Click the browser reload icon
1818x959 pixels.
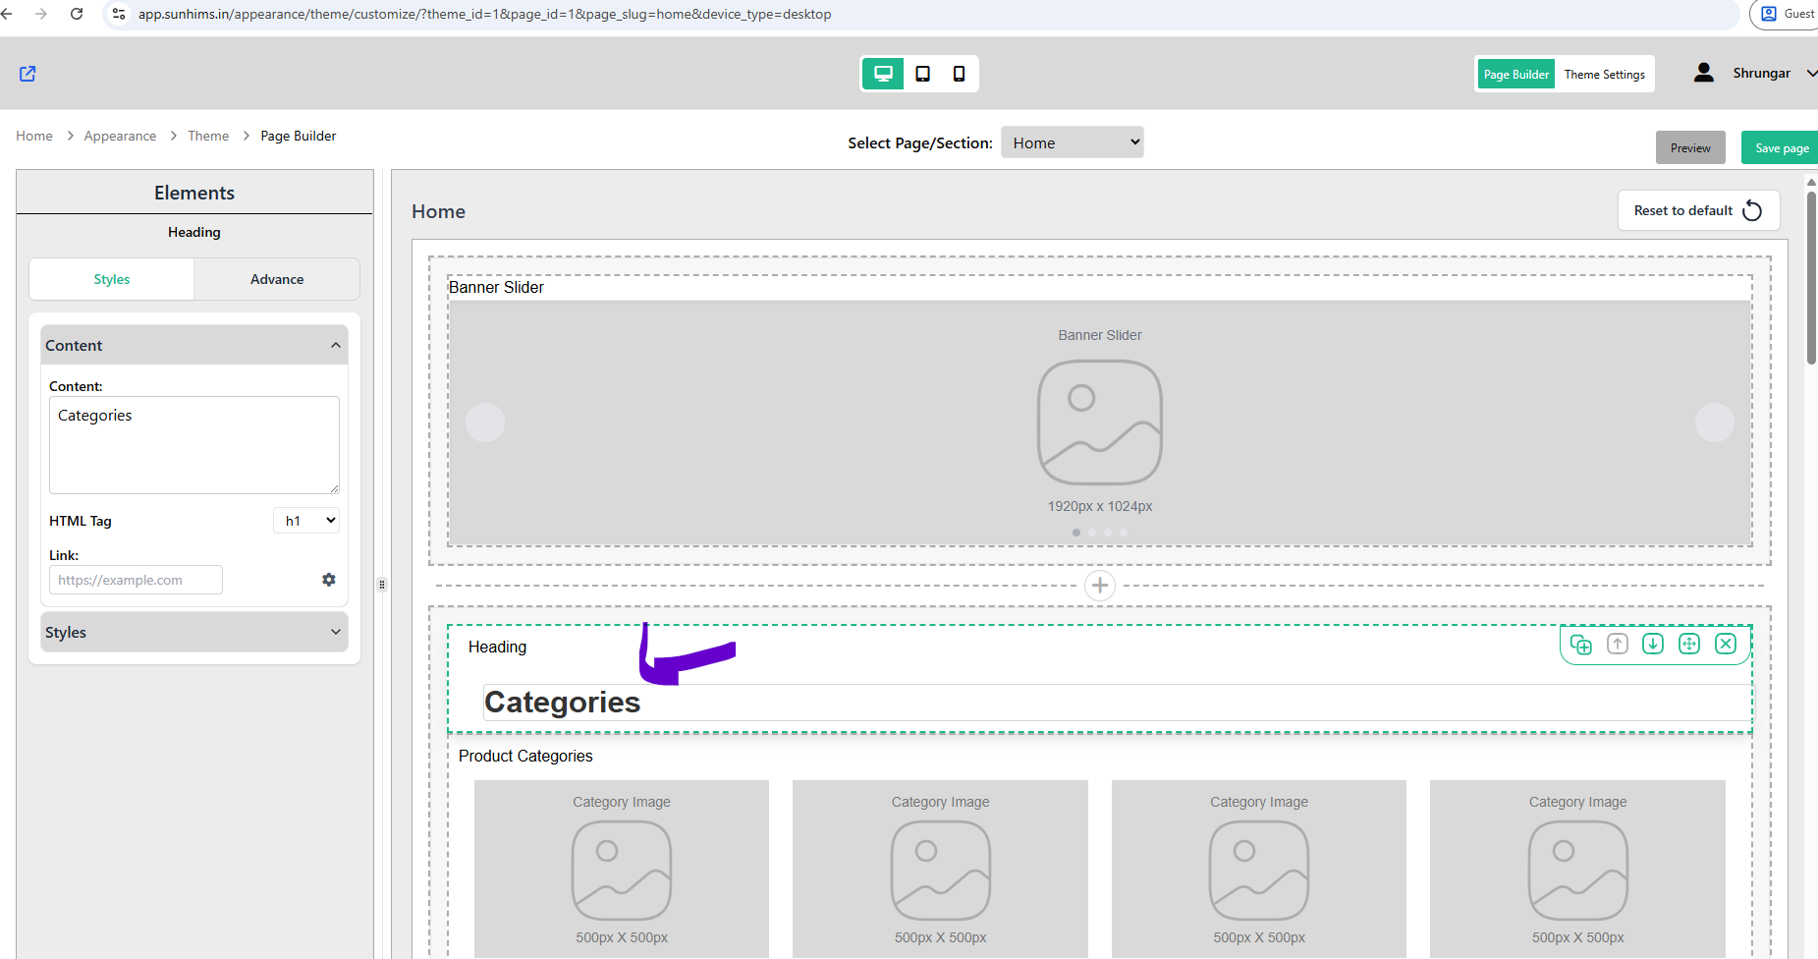[x=77, y=14]
